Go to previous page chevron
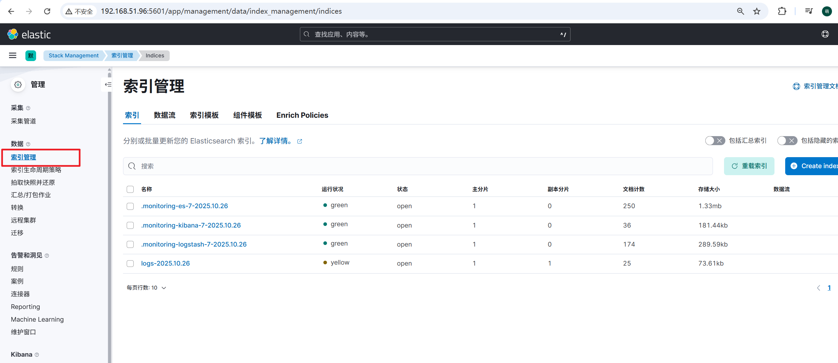This screenshot has height=363, width=838. coord(818,288)
